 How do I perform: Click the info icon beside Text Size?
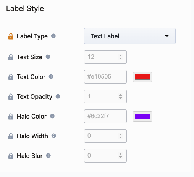48,57
